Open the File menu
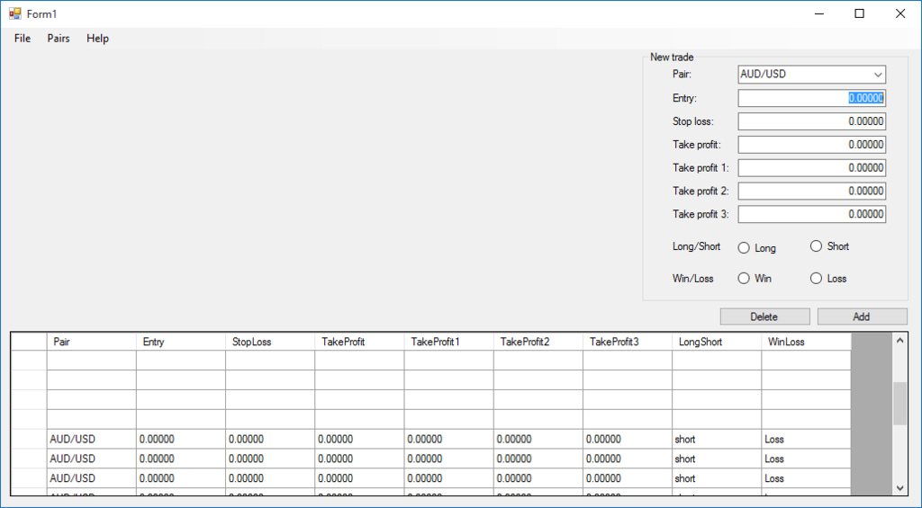The image size is (922, 508). [x=23, y=39]
